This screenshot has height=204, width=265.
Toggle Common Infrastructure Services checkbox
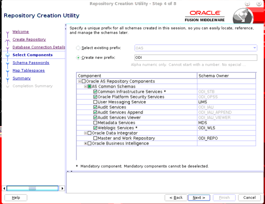click(95, 92)
